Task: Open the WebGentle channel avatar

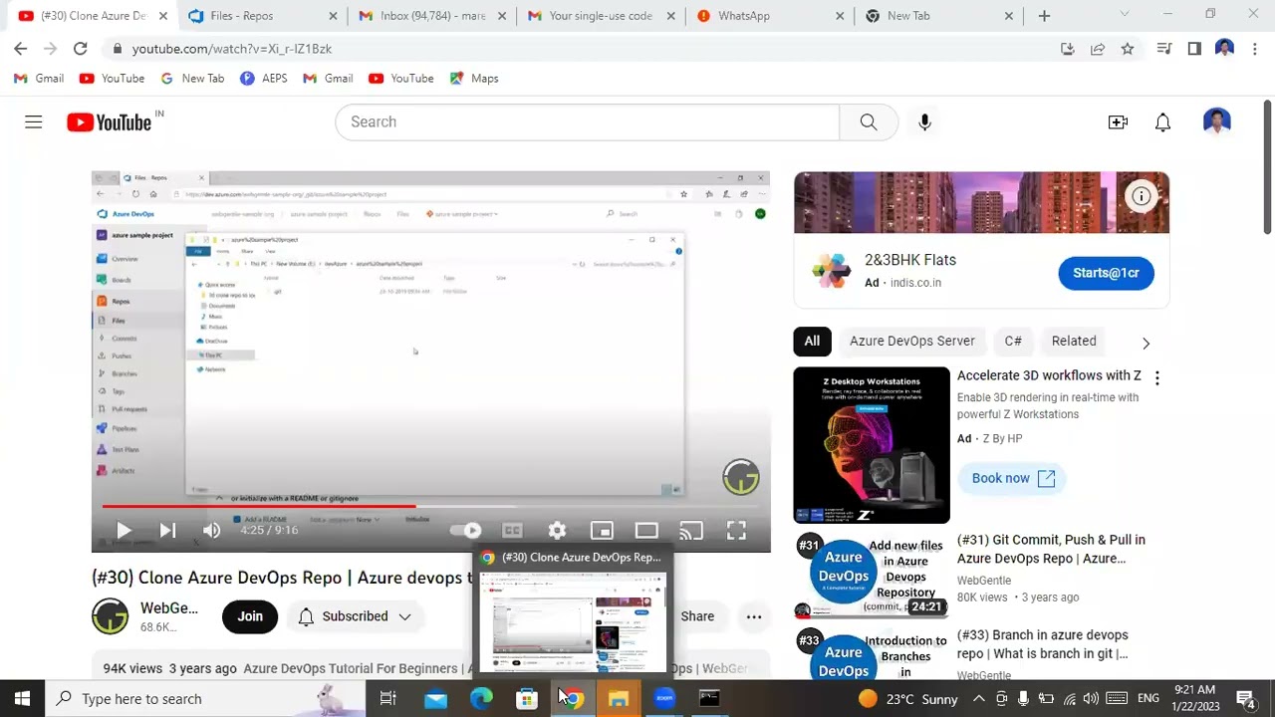Action: point(110,616)
